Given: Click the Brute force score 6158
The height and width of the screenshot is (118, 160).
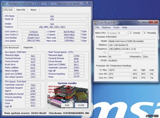Looking at the screenshot, I should [x=33, y=65].
